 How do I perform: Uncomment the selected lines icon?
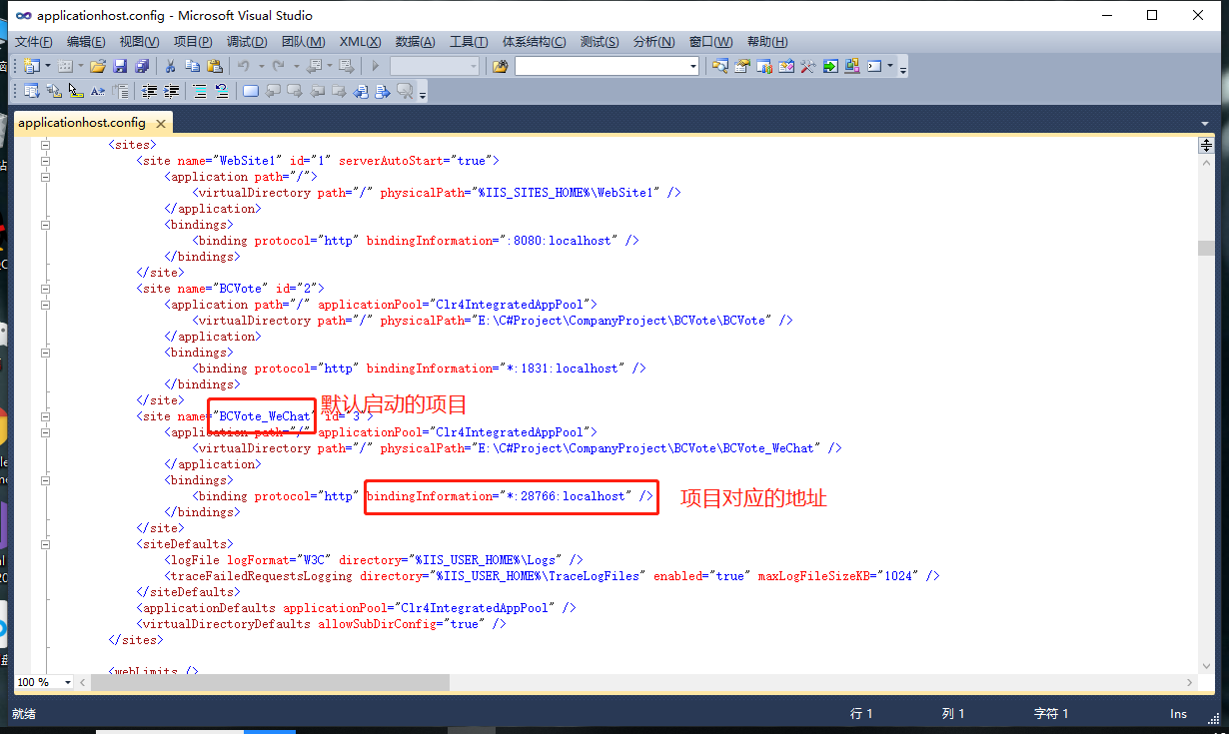click(221, 91)
